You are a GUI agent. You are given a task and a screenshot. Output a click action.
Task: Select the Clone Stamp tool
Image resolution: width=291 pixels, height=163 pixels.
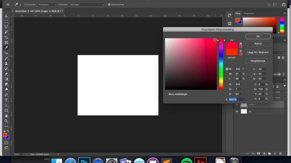tap(6, 63)
